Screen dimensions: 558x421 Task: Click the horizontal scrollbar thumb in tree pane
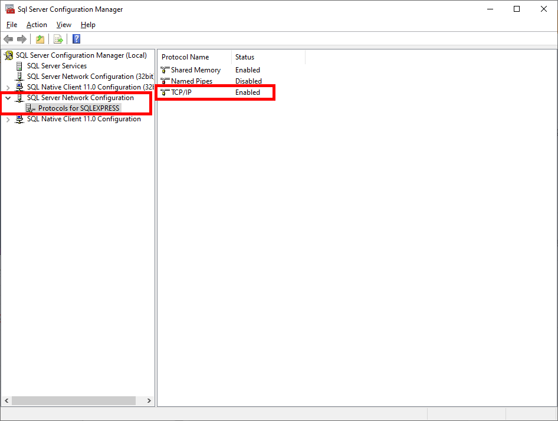(74, 401)
